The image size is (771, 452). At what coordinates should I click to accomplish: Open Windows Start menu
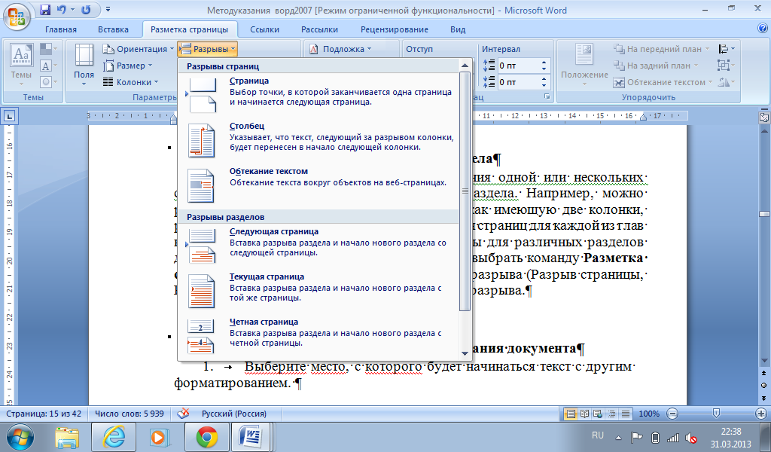(20, 437)
